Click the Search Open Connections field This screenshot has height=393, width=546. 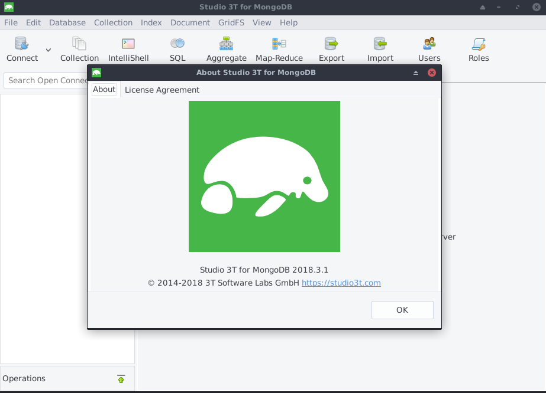46,81
